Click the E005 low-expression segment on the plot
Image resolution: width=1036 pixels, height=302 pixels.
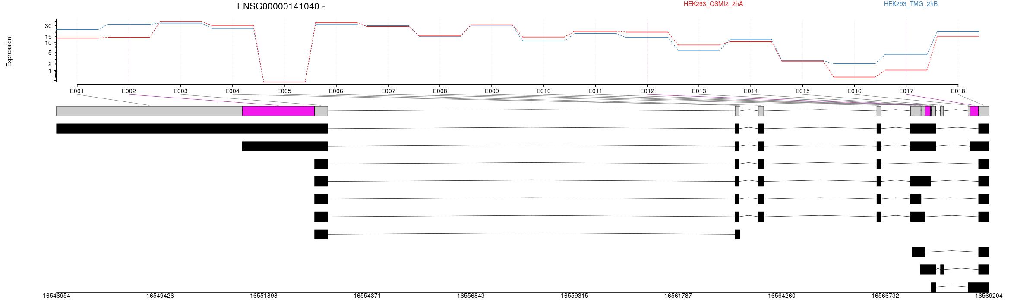[x=284, y=82]
